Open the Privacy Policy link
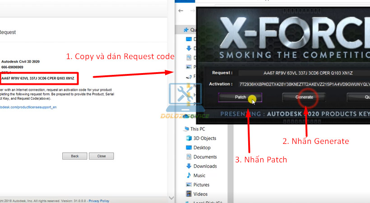Image resolution: width=370 pixels, height=203 pixels. [99, 201]
